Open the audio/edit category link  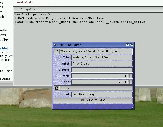pyautogui.click(x=25, y=2)
